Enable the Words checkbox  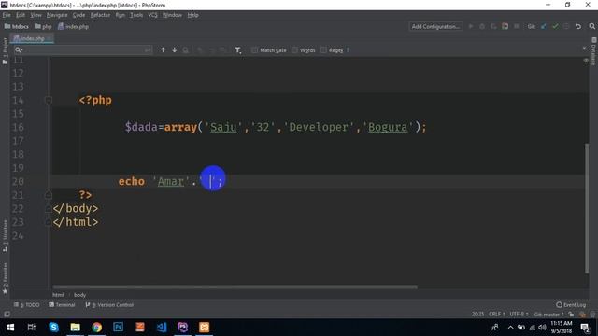[295, 49]
